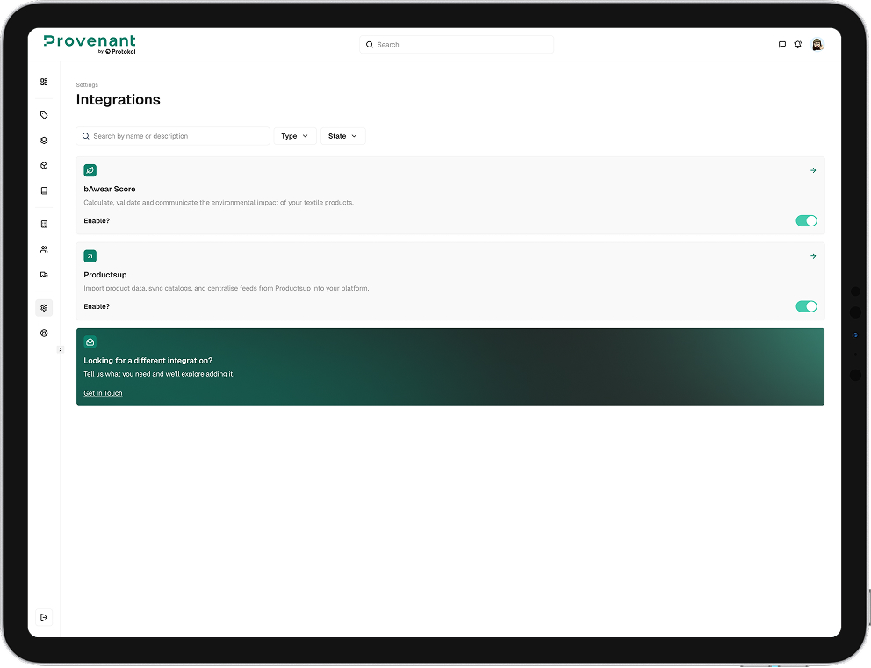Click the chat message icon in header
Screen dimensions: 871x668
coord(781,44)
